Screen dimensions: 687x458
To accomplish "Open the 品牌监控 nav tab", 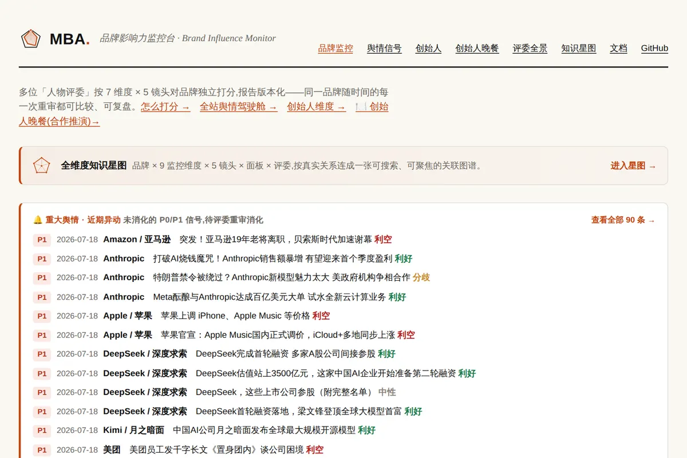I will coord(335,49).
